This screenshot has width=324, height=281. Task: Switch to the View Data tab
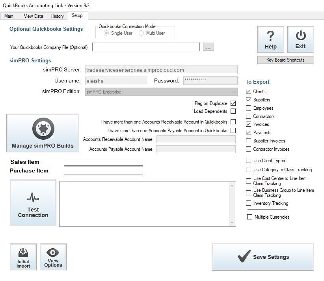tap(34, 16)
